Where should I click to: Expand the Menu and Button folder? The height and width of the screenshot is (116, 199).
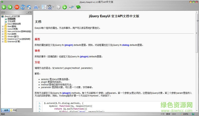[3, 32]
